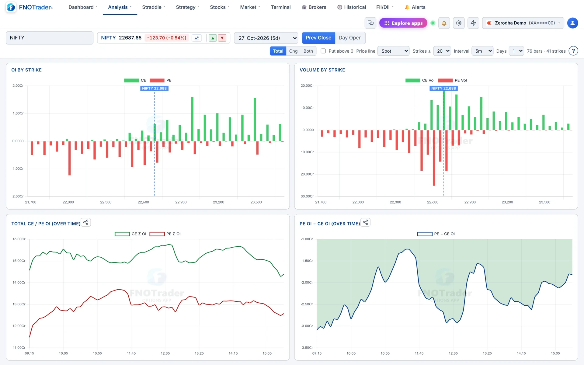This screenshot has width=584, height=365.
Task: Go to the Historical page
Action: click(x=352, y=7)
